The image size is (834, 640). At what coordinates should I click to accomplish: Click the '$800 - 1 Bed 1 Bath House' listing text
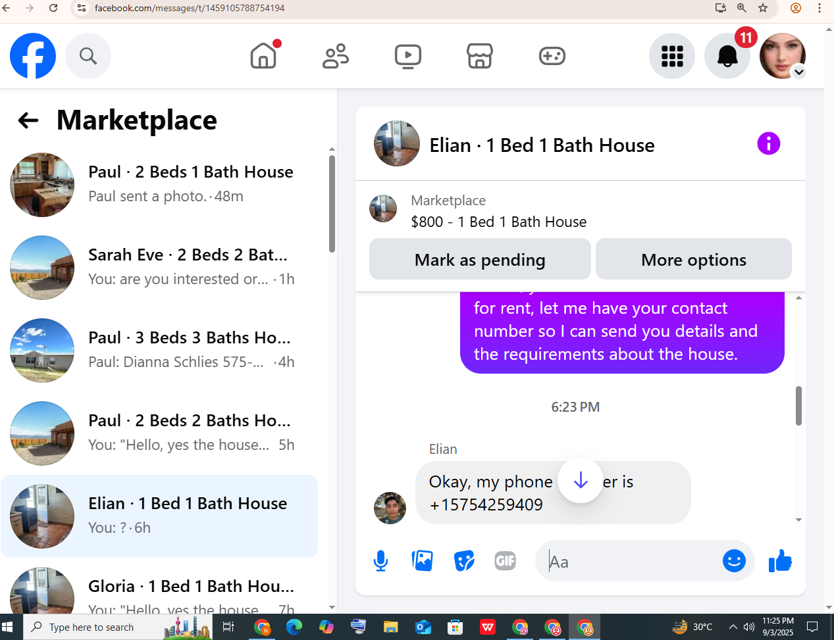pyautogui.click(x=498, y=222)
